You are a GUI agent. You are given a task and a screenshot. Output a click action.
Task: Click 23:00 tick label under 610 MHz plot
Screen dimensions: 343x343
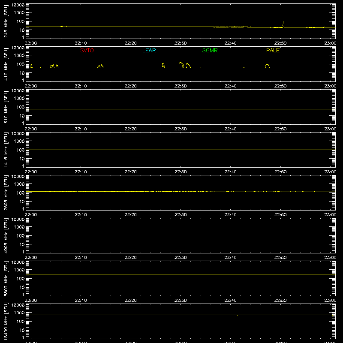pyautogui.click(x=330, y=129)
